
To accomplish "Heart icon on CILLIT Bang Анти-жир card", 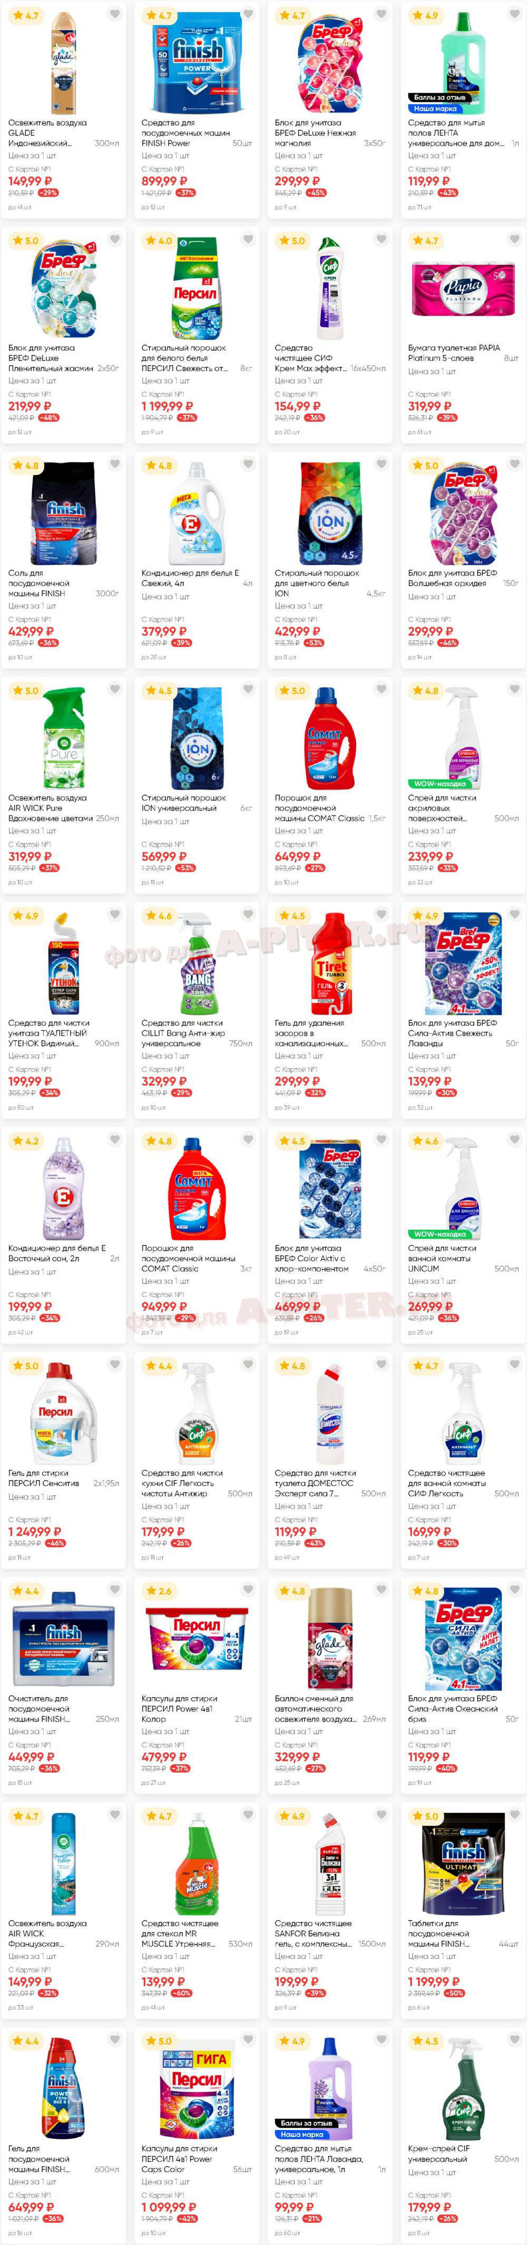I will [x=248, y=915].
